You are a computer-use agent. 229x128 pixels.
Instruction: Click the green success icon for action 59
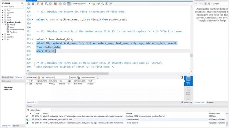click(x=27, y=123)
